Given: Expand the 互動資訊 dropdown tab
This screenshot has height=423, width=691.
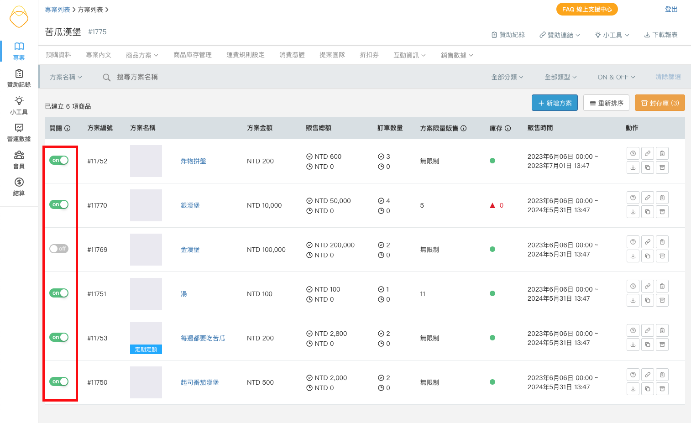Looking at the screenshot, I should click(x=409, y=55).
